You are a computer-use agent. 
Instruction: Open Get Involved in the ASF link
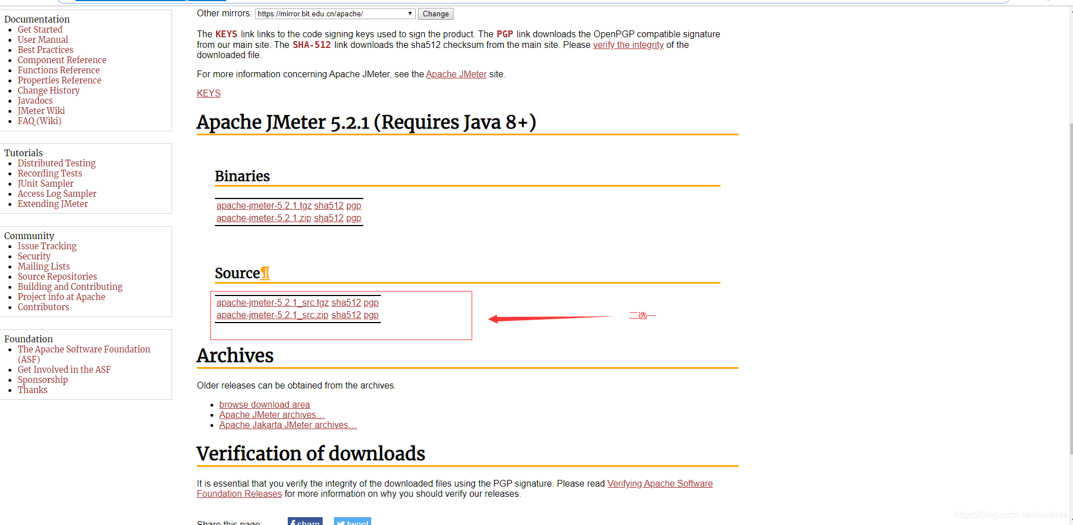coord(64,369)
